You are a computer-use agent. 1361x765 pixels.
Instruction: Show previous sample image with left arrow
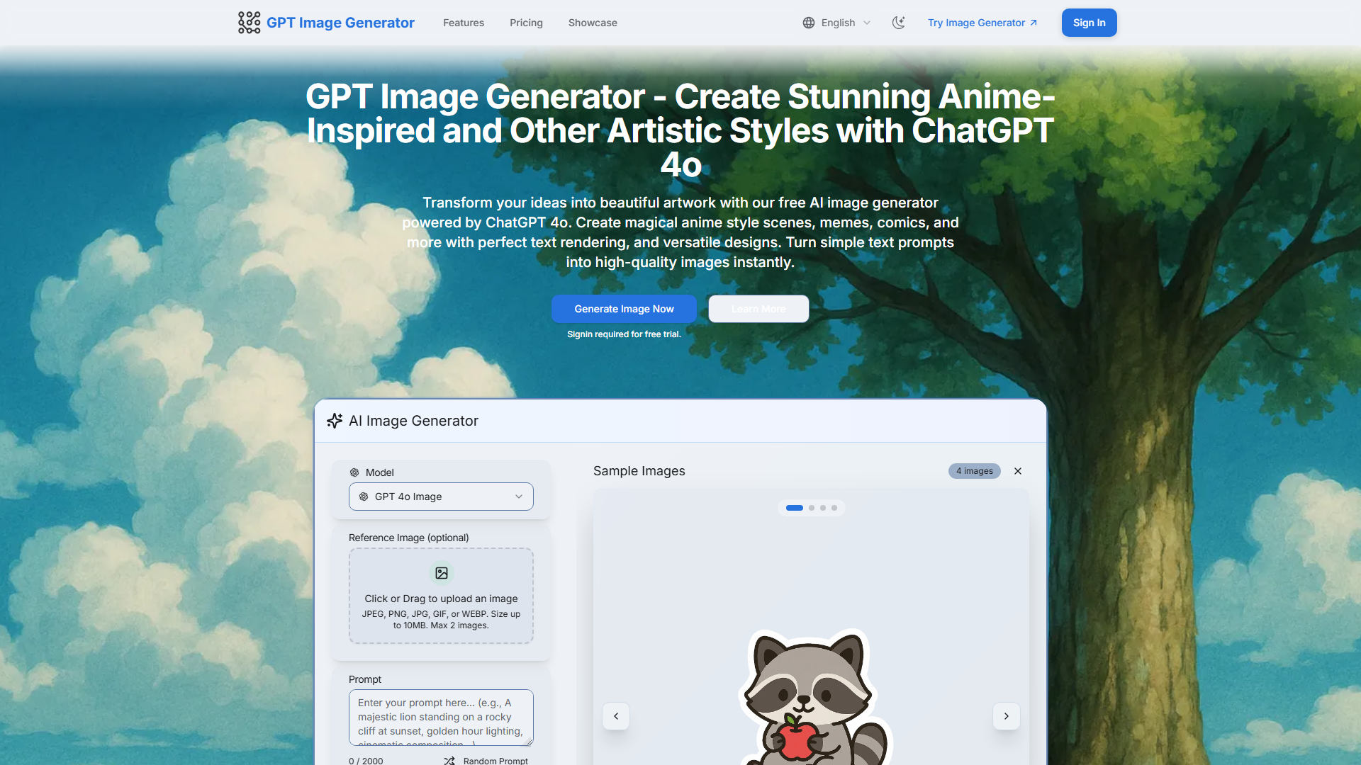(616, 716)
